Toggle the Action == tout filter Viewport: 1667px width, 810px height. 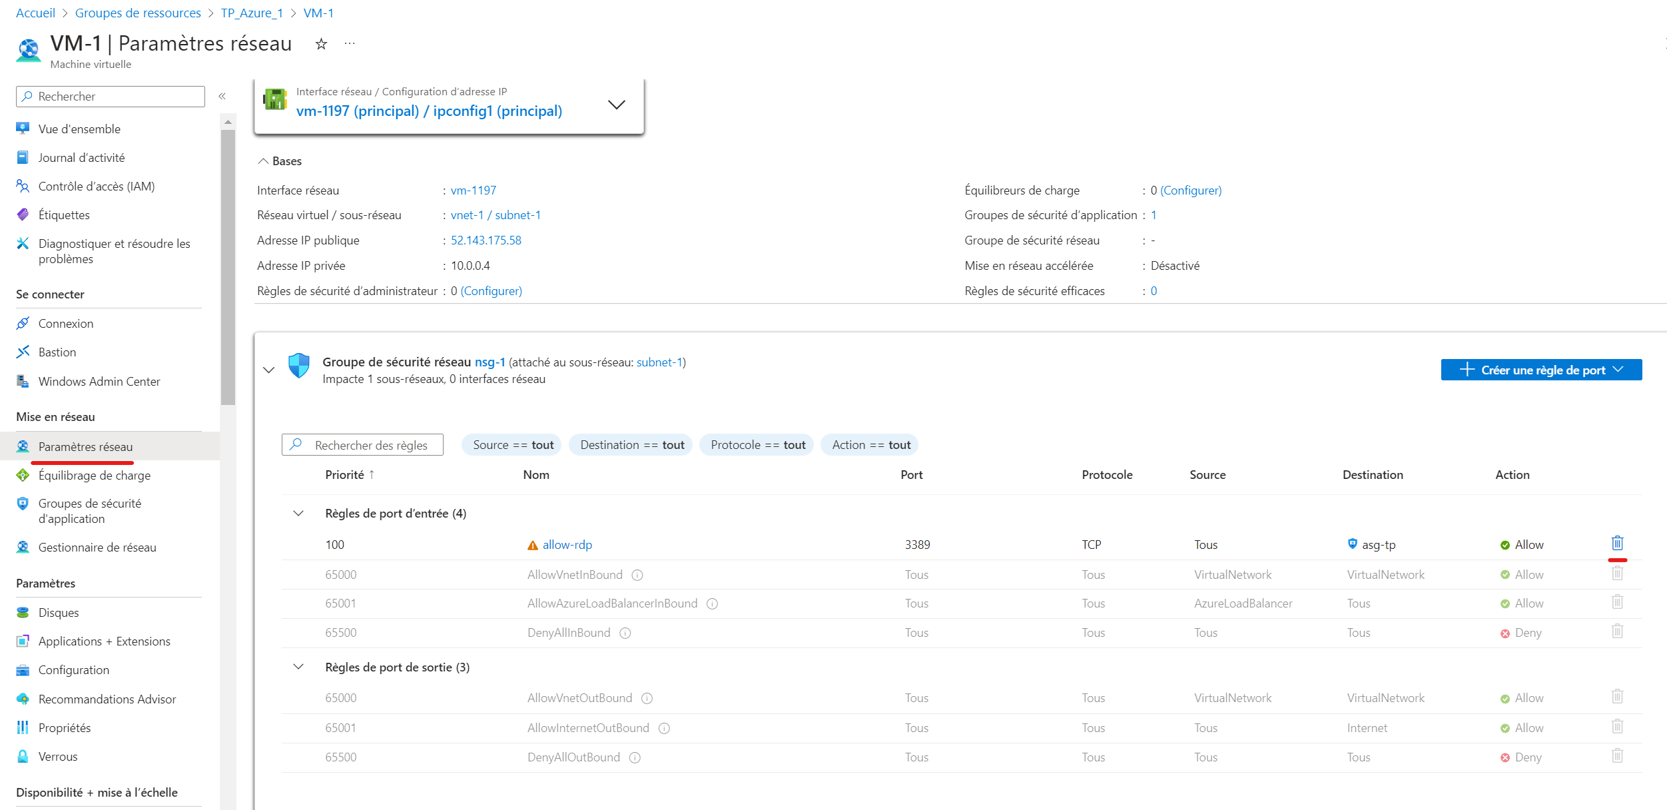click(x=870, y=445)
